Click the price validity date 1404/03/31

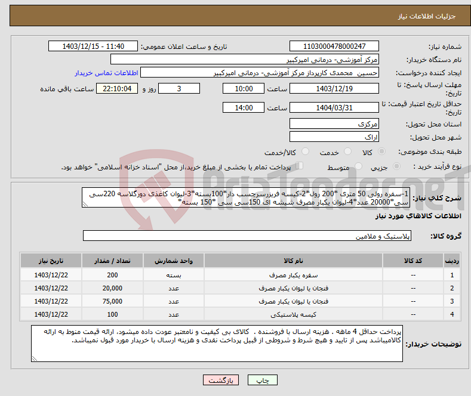334,107
